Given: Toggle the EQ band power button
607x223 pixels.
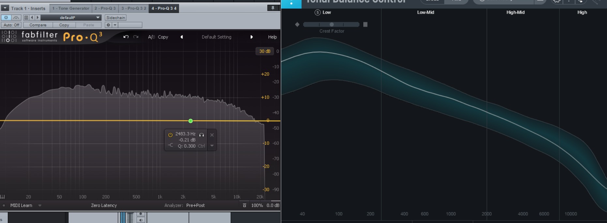Looking at the screenshot, I should click(170, 135).
